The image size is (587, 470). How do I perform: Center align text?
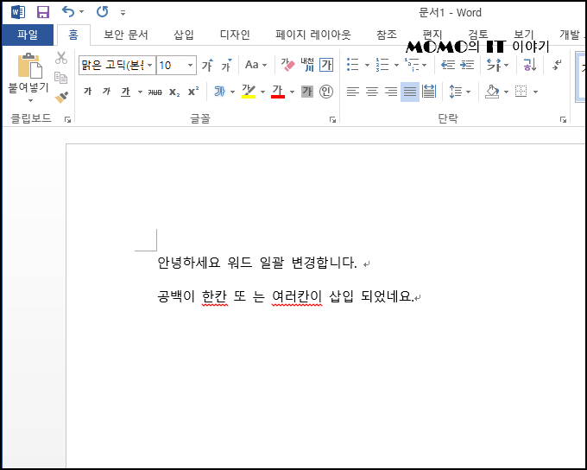[x=372, y=92]
